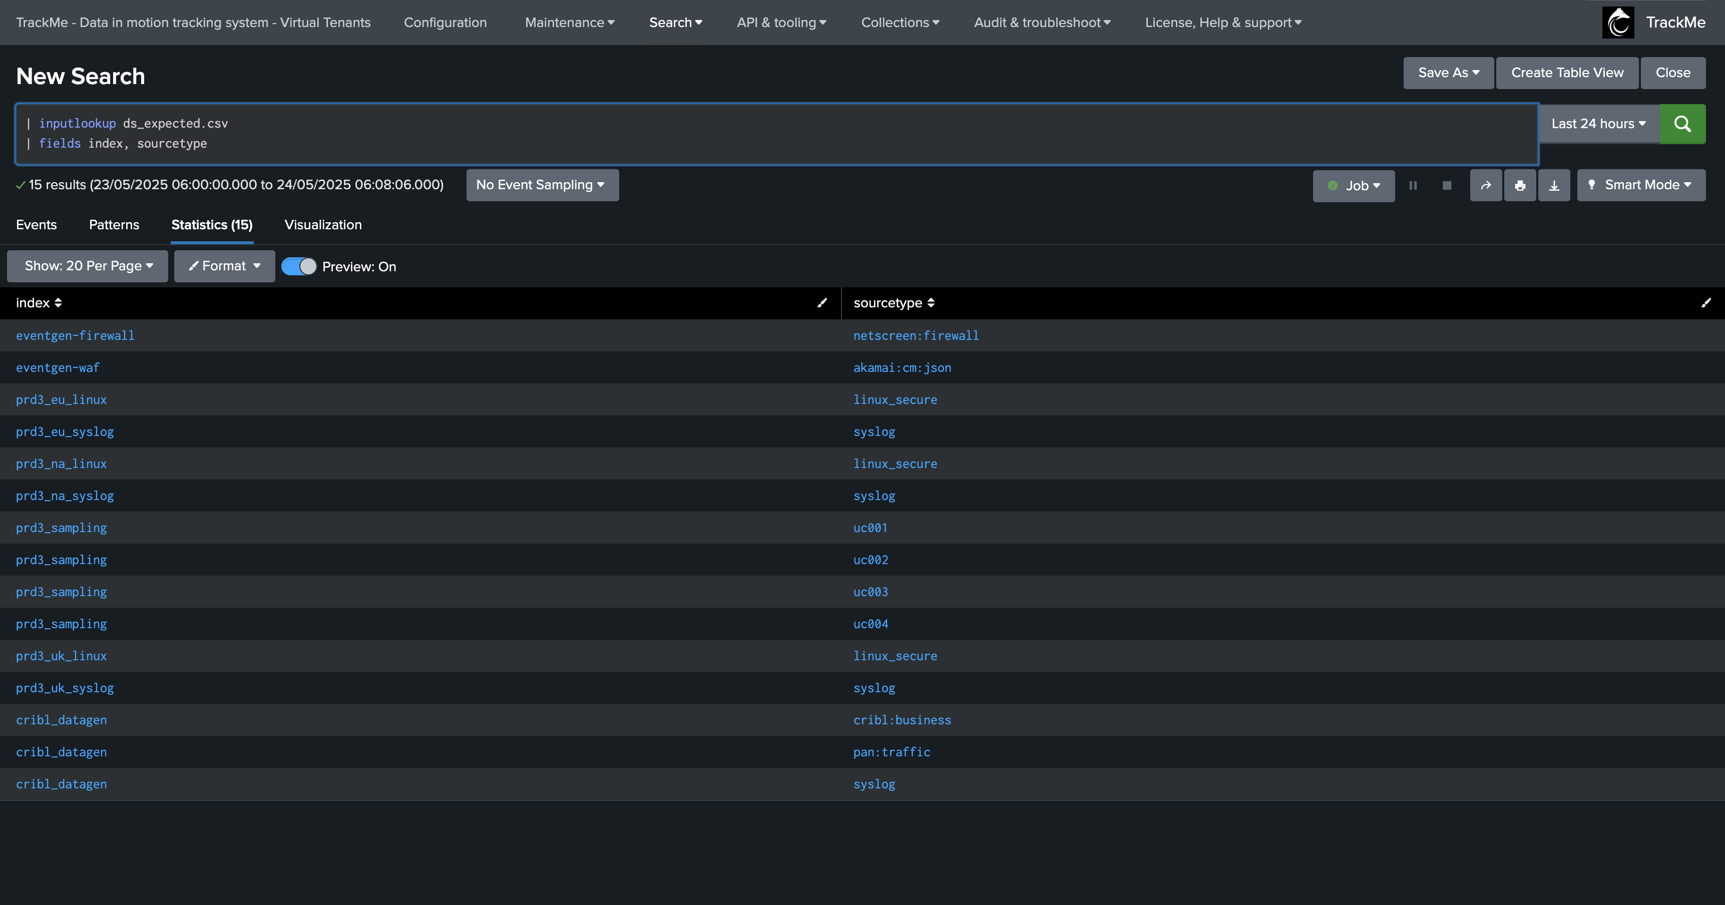Click the export download icon
This screenshot has height=905, width=1725.
click(1554, 185)
